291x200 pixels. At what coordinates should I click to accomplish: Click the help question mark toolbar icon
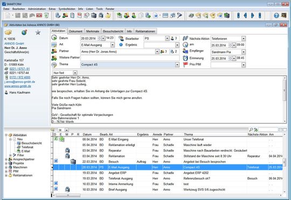pos(276,16)
